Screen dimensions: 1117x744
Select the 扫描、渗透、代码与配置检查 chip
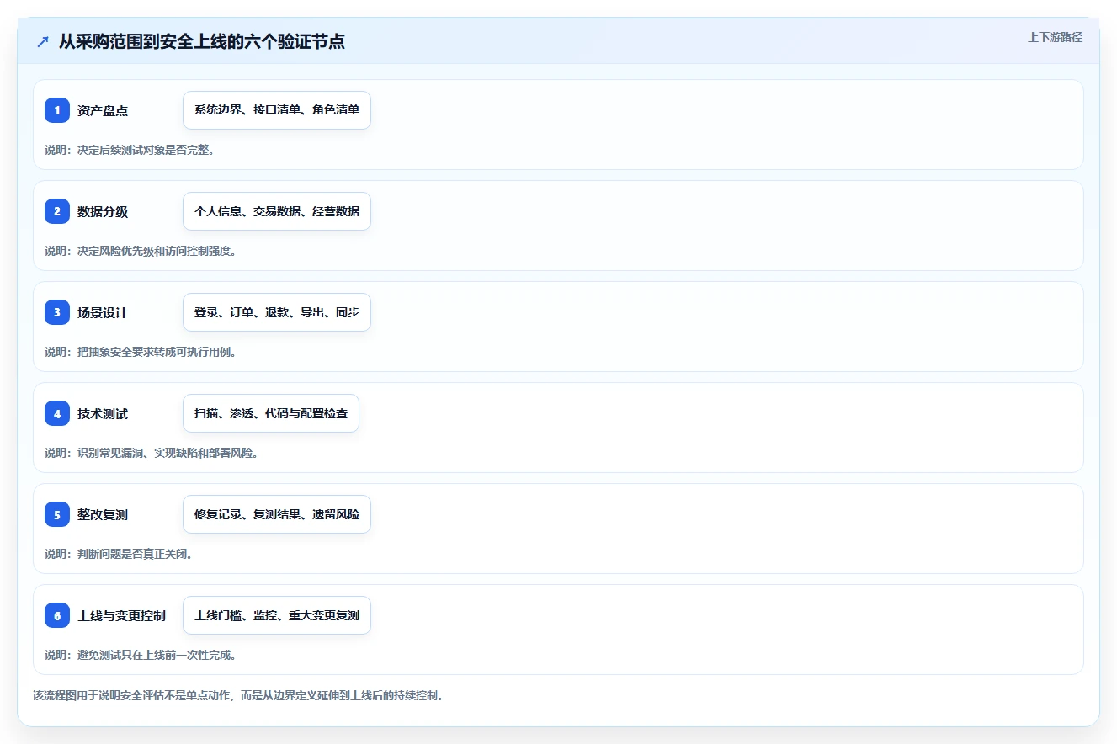click(x=271, y=413)
